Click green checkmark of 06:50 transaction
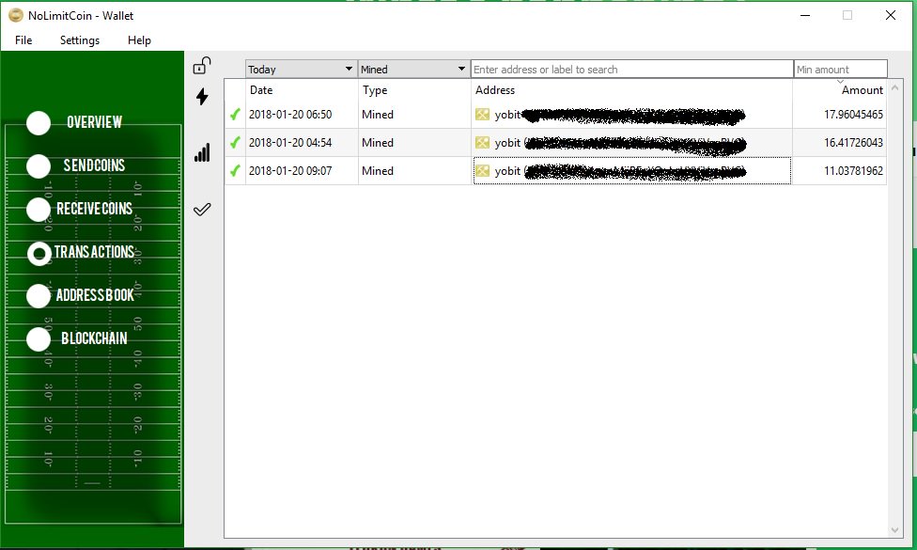 click(235, 115)
